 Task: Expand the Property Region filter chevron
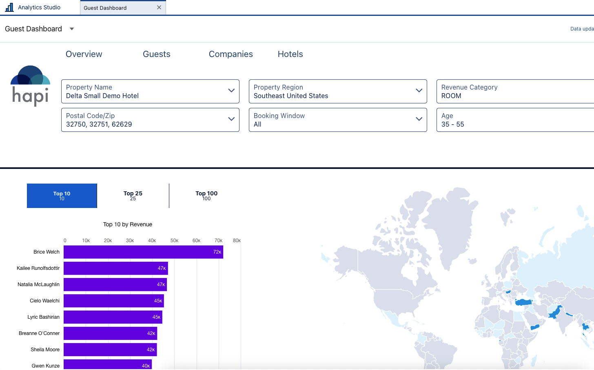tap(419, 90)
